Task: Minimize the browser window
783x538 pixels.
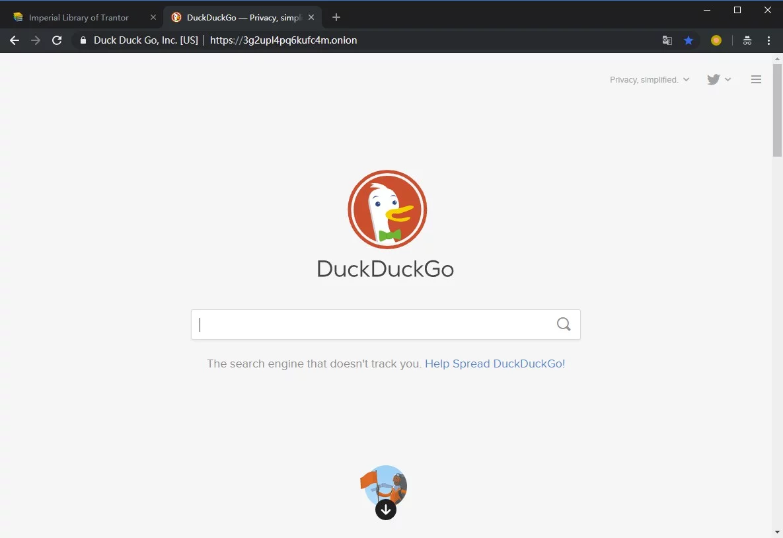Action: [706, 10]
